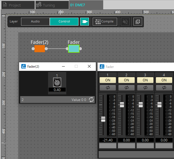The height and width of the screenshot is (159, 174).
Task: Click the knob in Fader(2) window
Action: click(57, 82)
